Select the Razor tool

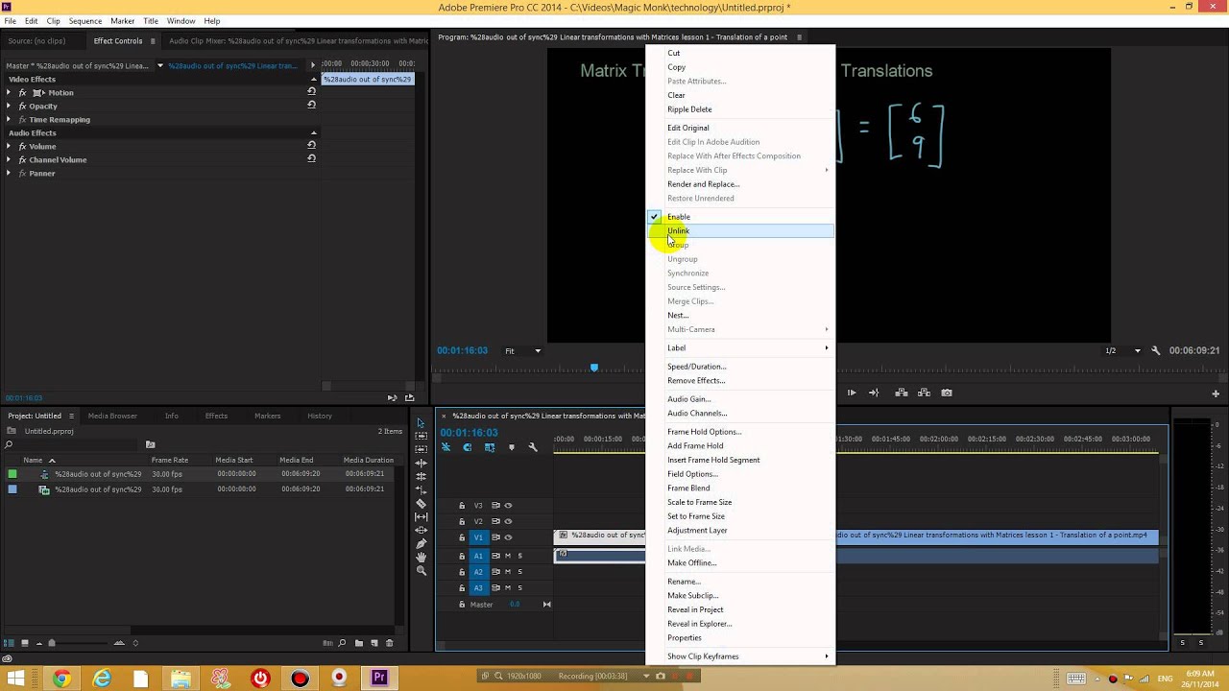click(x=421, y=504)
